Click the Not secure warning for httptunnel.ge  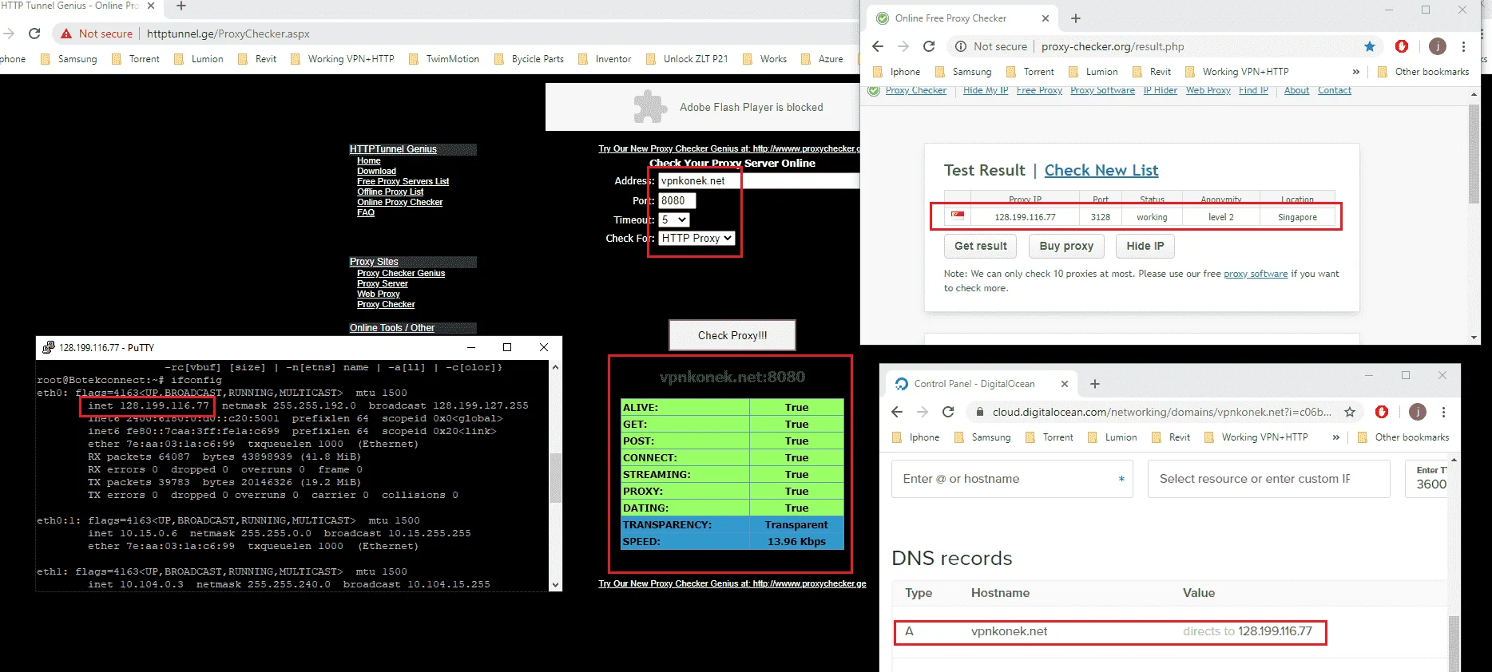(x=97, y=34)
